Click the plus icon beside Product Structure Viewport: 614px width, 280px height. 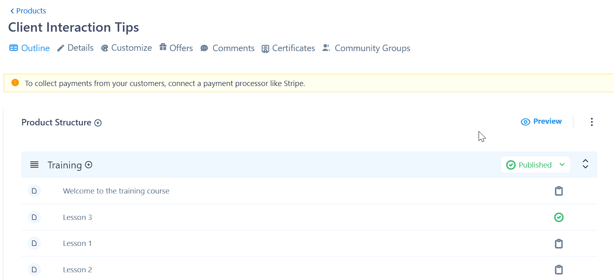[98, 123]
